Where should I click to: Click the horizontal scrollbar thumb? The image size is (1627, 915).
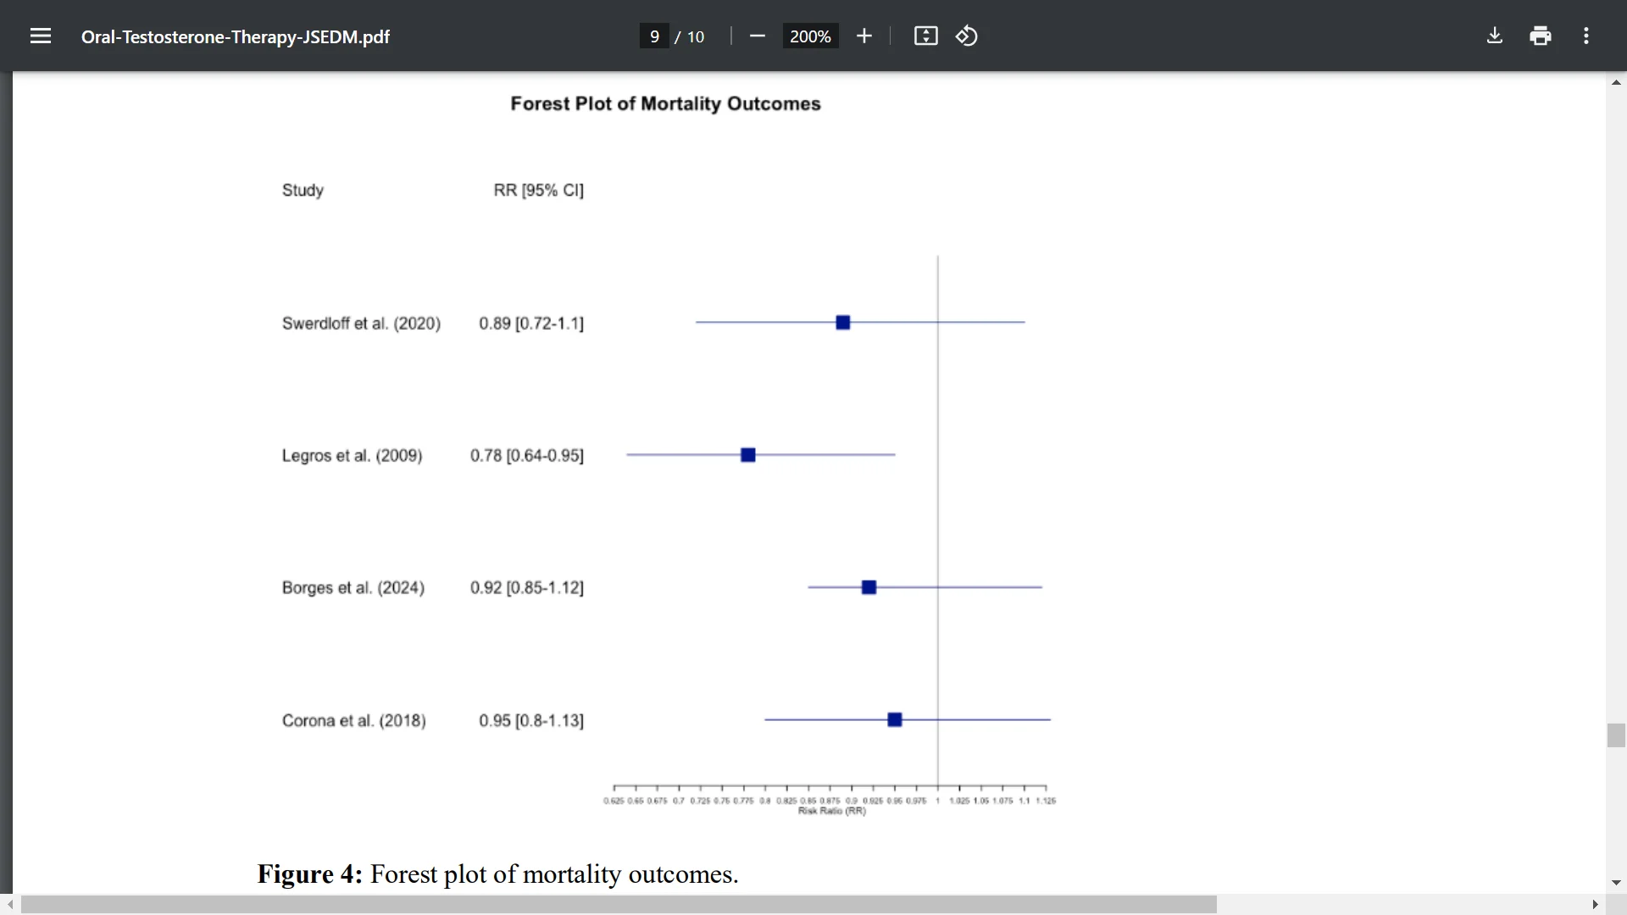tap(619, 905)
